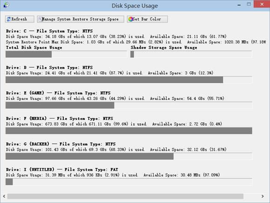Click the Drive D NTFS heading

(x=49, y=68)
